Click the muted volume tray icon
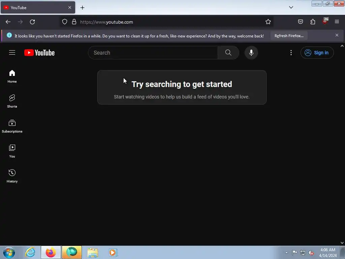Image resolution: width=345 pixels, height=259 pixels. pos(311,253)
